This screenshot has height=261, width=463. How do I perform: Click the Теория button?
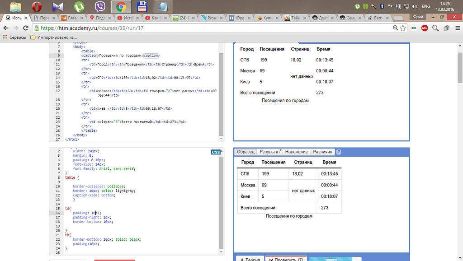[250, 259]
